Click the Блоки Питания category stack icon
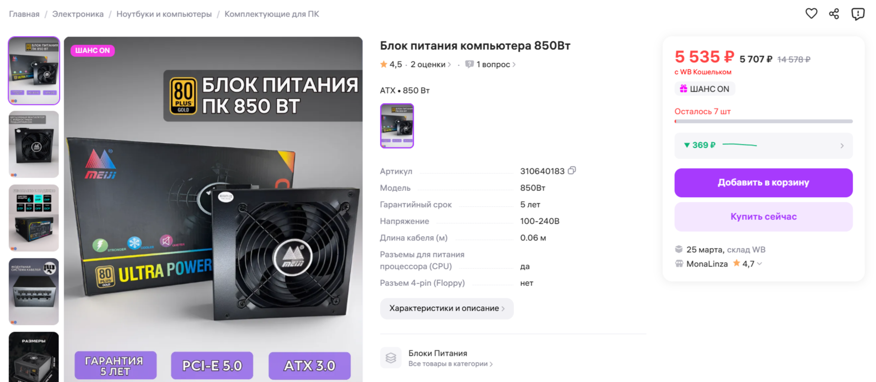 point(391,358)
